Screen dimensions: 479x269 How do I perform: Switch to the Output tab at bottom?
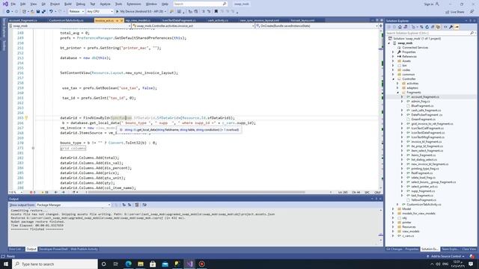pos(31,249)
